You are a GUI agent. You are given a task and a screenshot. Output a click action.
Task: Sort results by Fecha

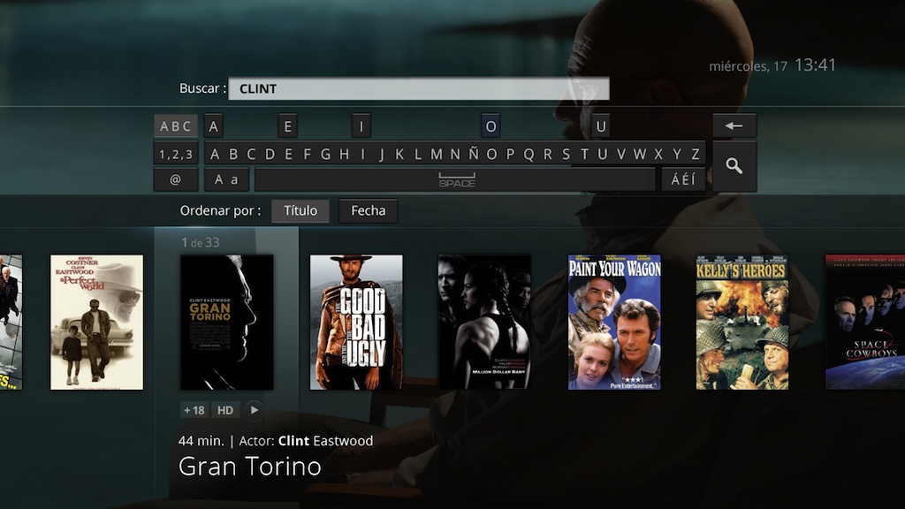(368, 210)
